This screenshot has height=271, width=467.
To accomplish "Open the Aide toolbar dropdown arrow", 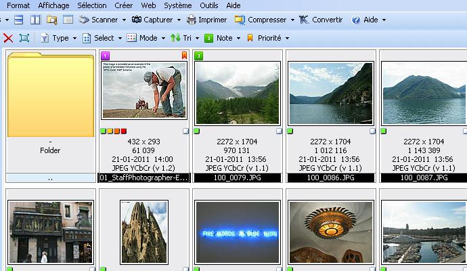I will (x=384, y=20).
